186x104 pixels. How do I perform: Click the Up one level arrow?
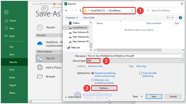click(80, 11)
